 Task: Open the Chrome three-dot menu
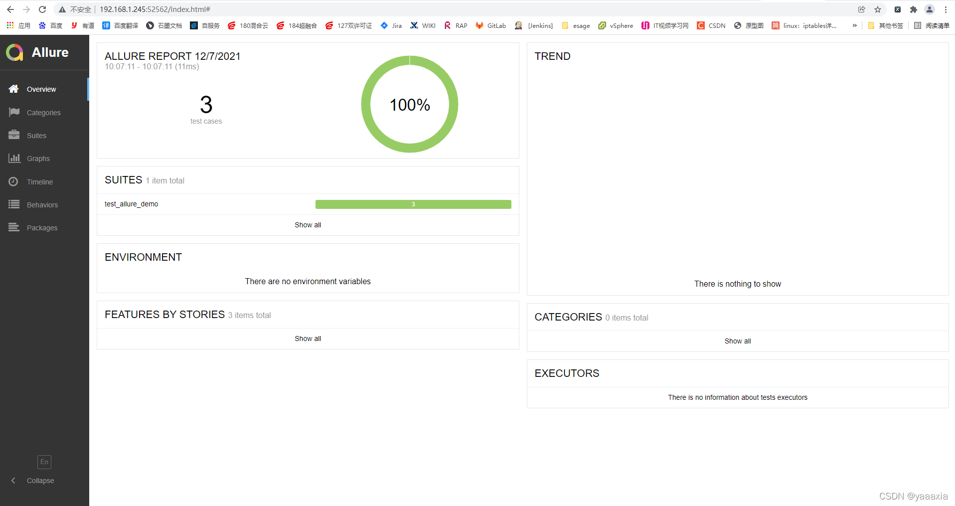pyautogui.click(x=946, y=9)
